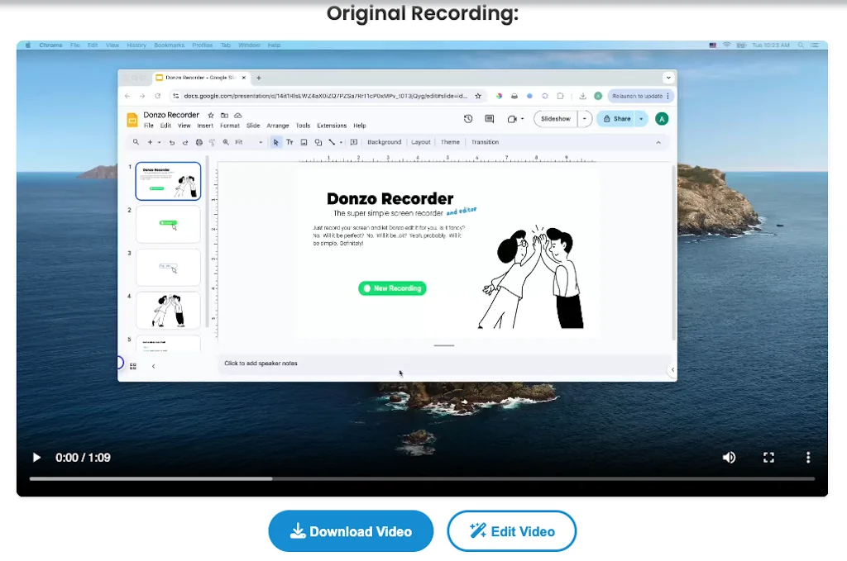
Task: Select the Donzo Recorder browser tab
Action: tap(199, 77)
